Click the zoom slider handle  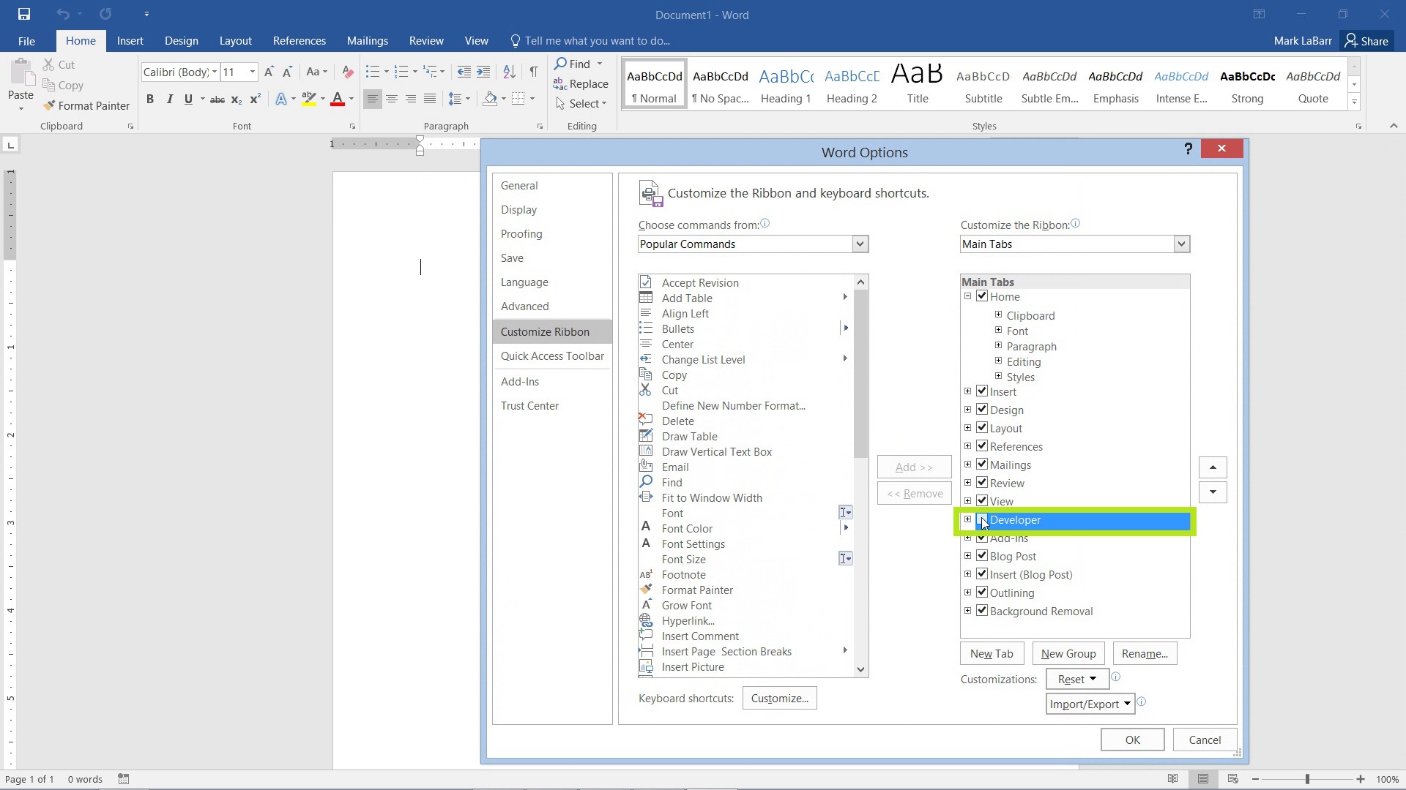tap(1307, 780)
